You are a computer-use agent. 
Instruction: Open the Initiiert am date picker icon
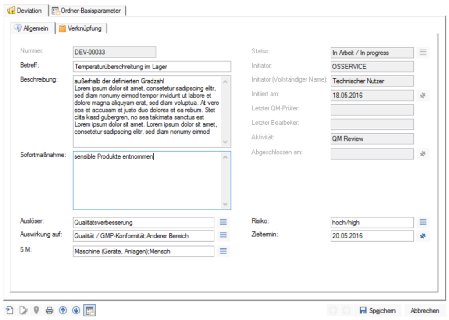pyautogui.click(x=423, y=95)
